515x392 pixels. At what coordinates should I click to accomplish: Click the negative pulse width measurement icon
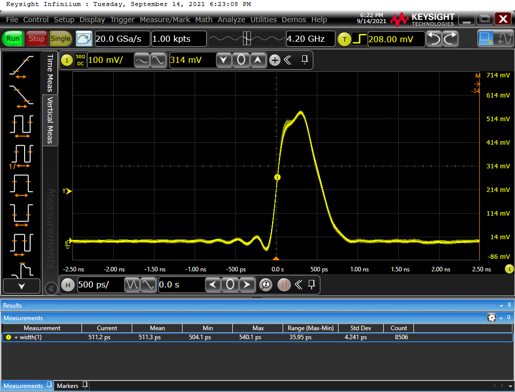21,213
